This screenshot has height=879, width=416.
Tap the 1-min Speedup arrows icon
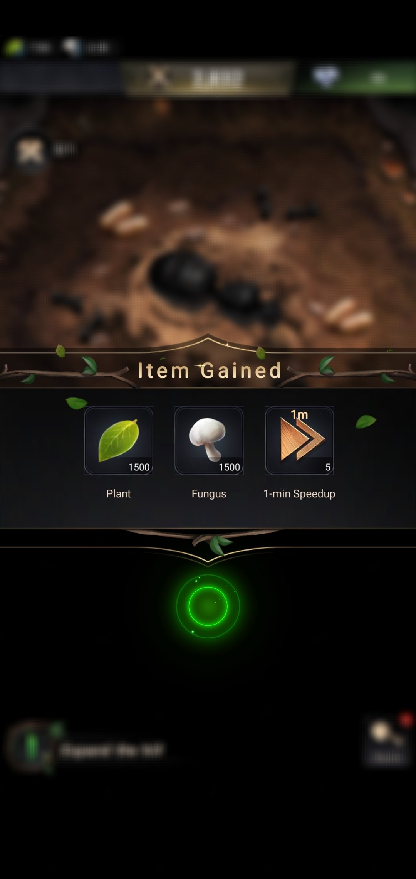[299, 440]
